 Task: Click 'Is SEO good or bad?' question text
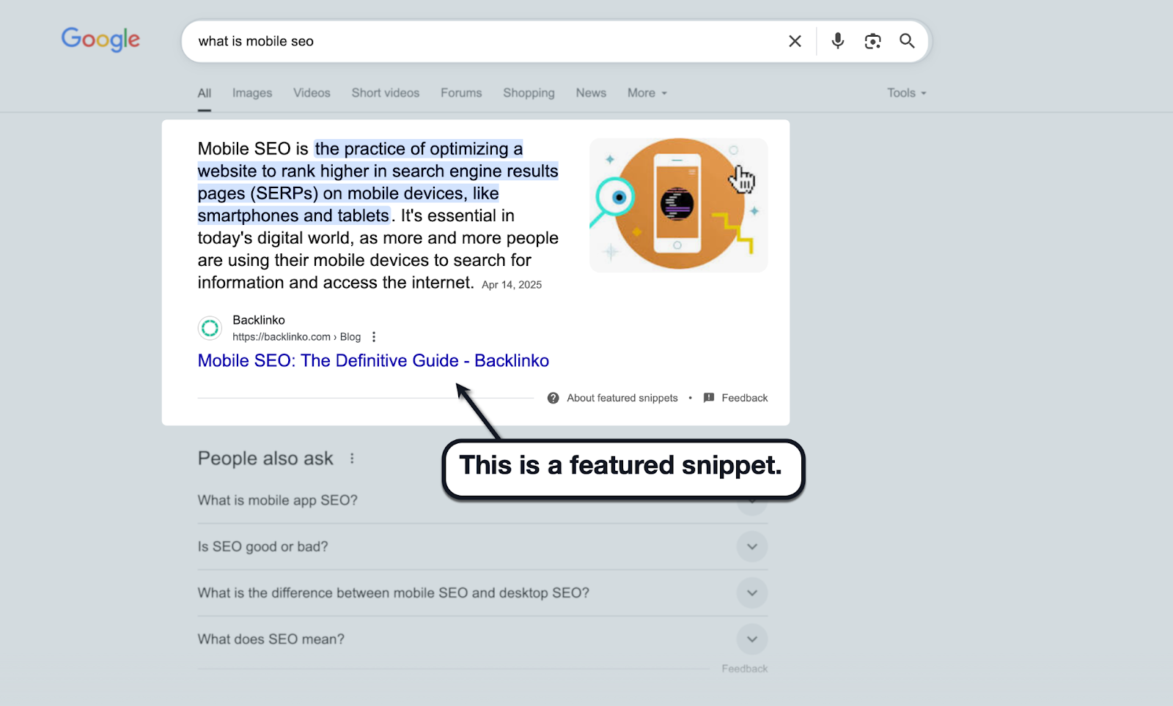click(262, 546)
